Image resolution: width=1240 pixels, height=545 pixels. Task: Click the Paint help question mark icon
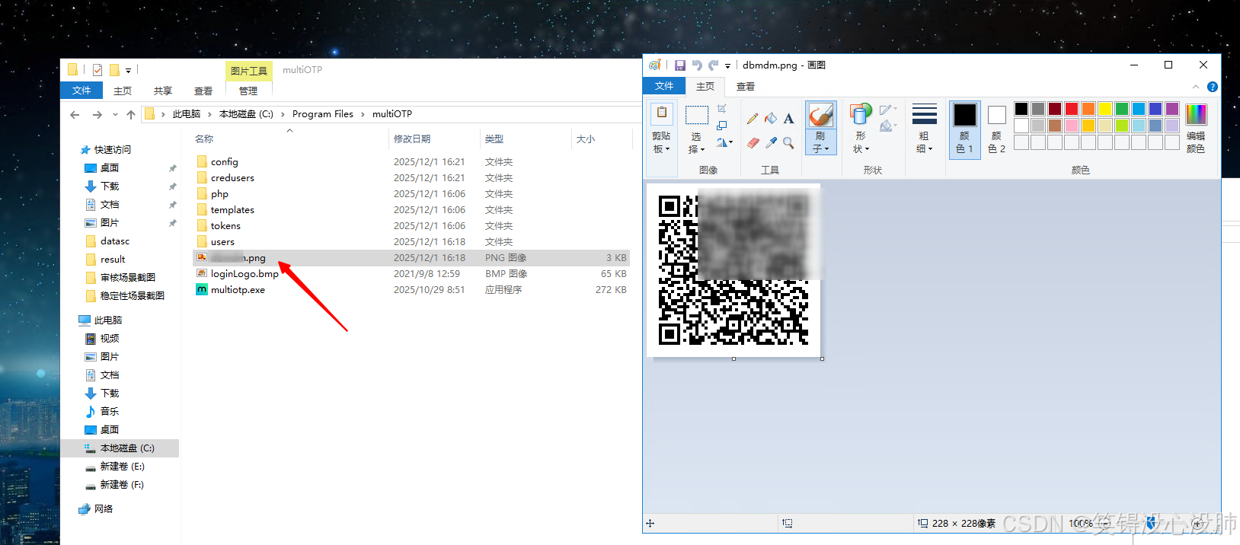1213,87
